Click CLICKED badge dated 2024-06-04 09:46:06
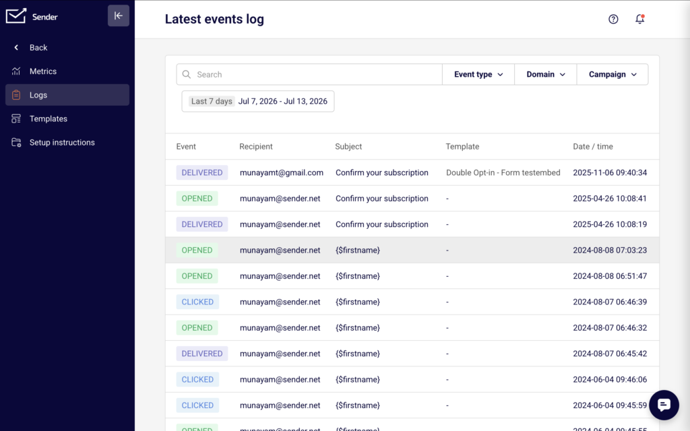Image resolution: width=690 pixels, height=431 pixels. click(x=197, y=380)
